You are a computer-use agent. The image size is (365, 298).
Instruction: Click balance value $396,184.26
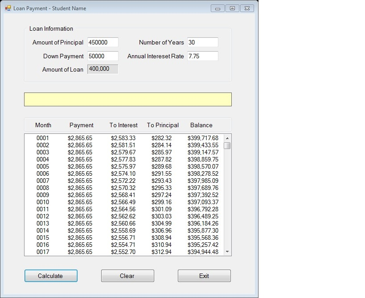pos(203,223)
